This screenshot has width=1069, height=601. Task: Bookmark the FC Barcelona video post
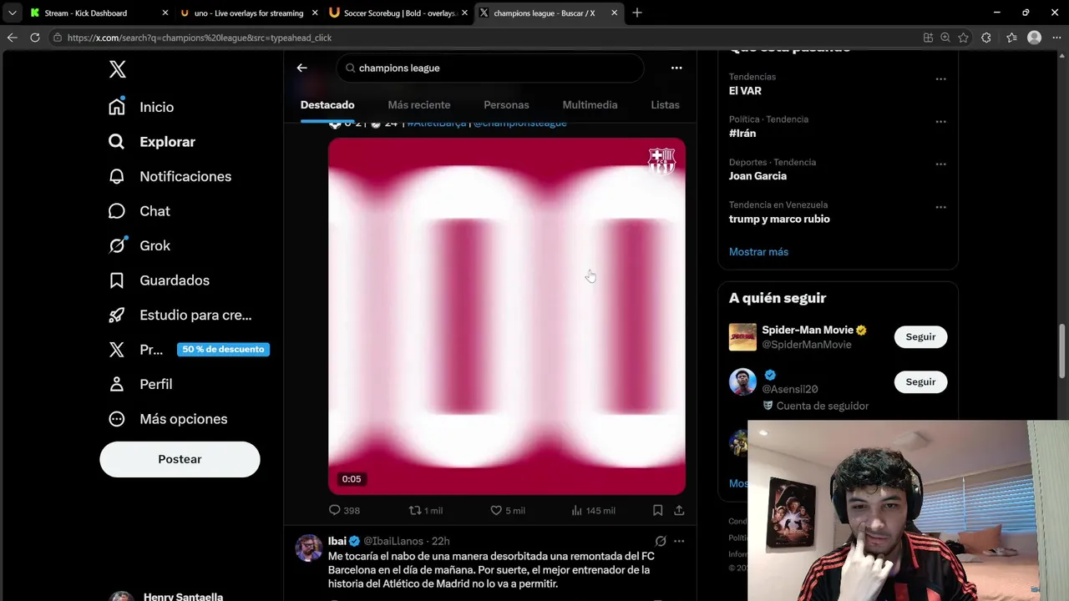click(x=657, y=510)
